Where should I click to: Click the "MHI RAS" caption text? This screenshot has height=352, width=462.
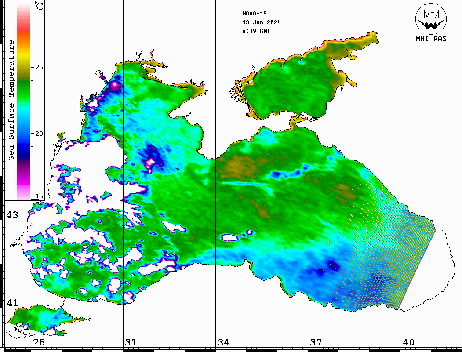[431, 39]
